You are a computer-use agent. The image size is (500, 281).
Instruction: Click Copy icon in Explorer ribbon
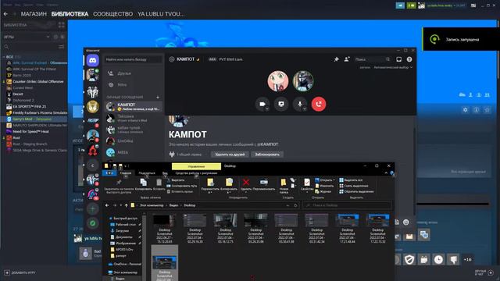[x=144, y=182]
